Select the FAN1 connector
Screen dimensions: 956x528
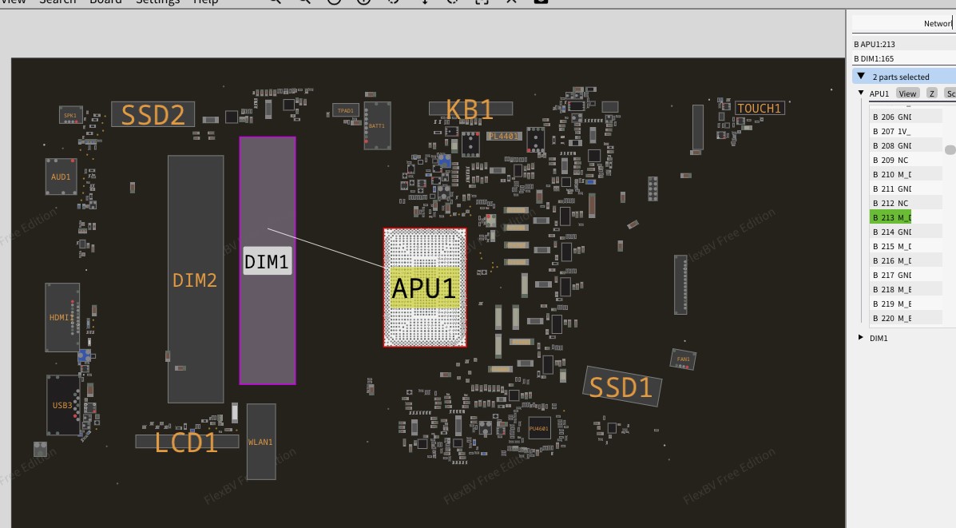(x=683, y=359)
